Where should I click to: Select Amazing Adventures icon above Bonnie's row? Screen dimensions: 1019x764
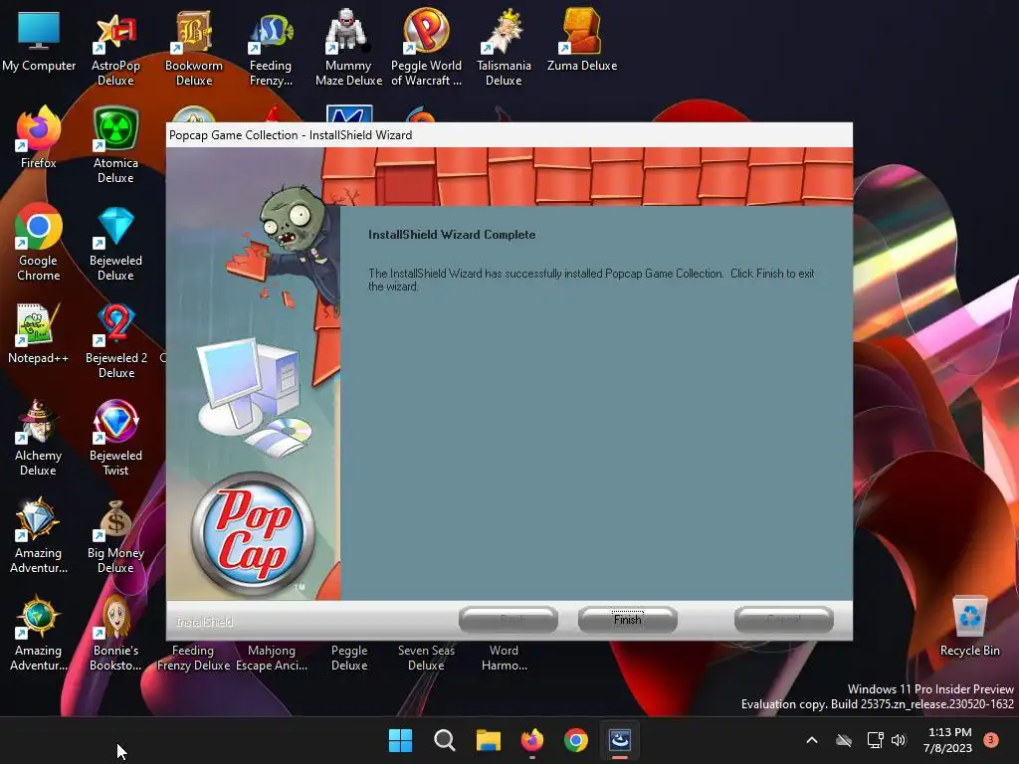click(39, 536)
